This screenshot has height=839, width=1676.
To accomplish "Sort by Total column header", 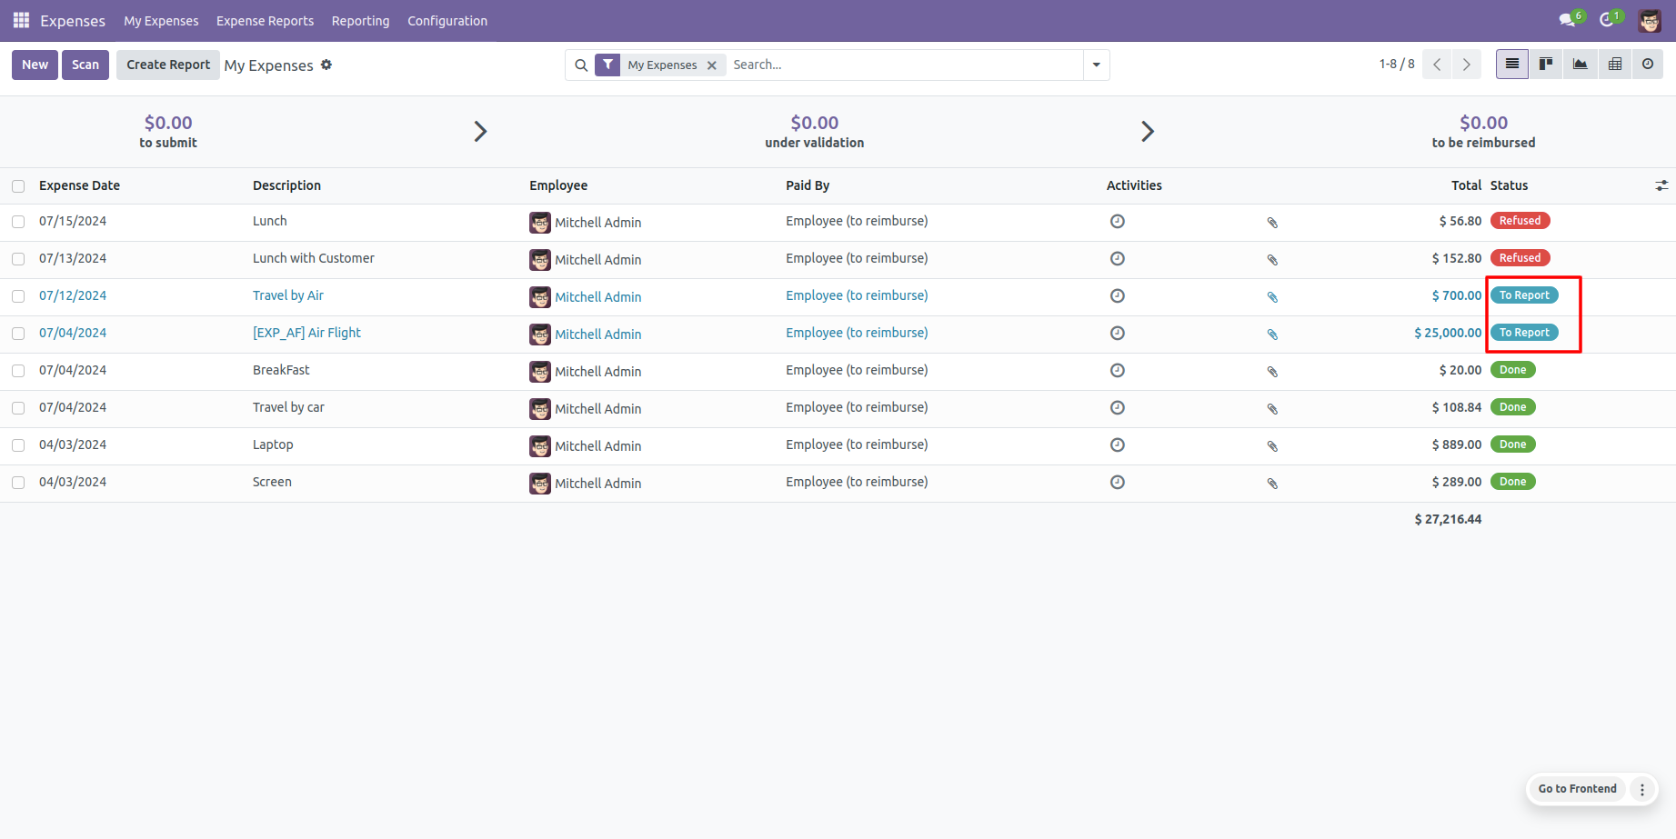I will click(x=1466, y=185).
